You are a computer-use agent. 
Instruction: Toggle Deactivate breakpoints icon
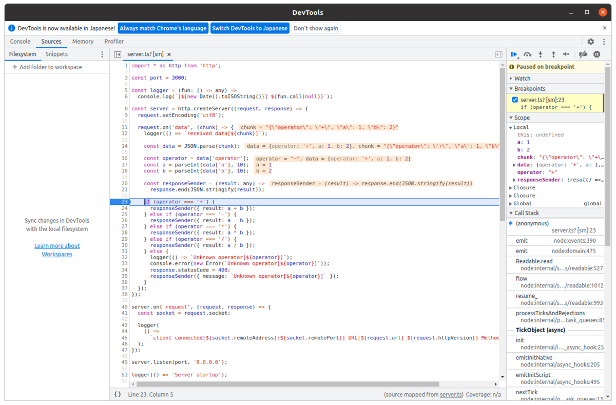tap(583, 54)
